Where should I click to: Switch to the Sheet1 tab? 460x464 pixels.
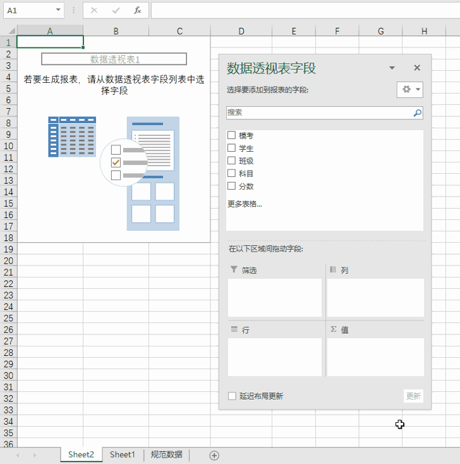point(122,455)
